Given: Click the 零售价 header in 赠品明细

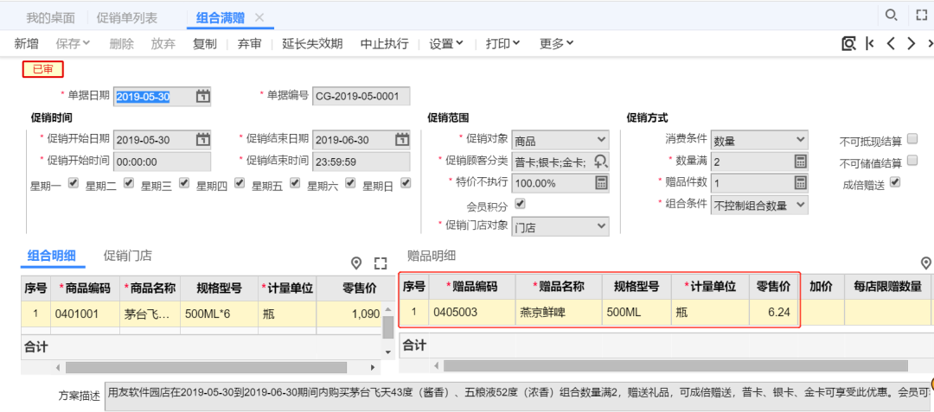Looking at the screenshot, I should (x=774, y=287).
